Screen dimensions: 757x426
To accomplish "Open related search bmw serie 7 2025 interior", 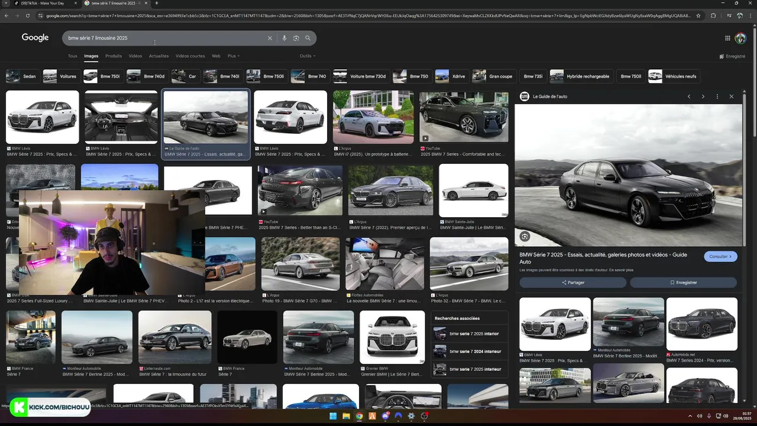I will pos(470,334).
